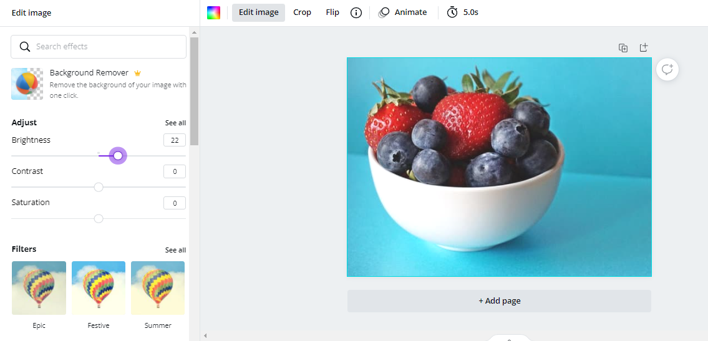This screenshot has width=708, height=341.
Task: Click the Search effects input field
Action: coord(99,47)
